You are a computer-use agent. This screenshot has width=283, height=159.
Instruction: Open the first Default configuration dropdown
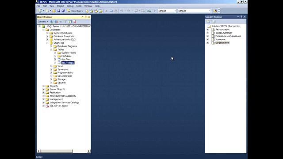coord(175,11)
